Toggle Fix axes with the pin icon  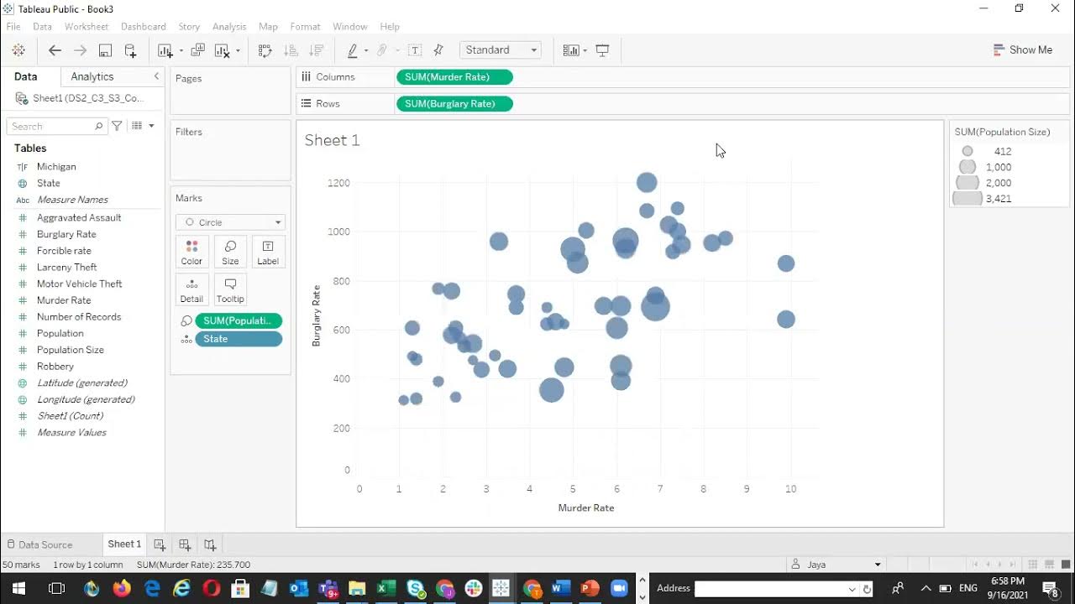tap(438, 50)
